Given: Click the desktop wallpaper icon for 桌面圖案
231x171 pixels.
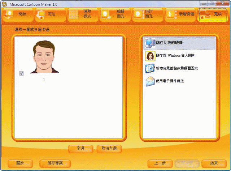Looking at the screenshot, I should point(150,68).
